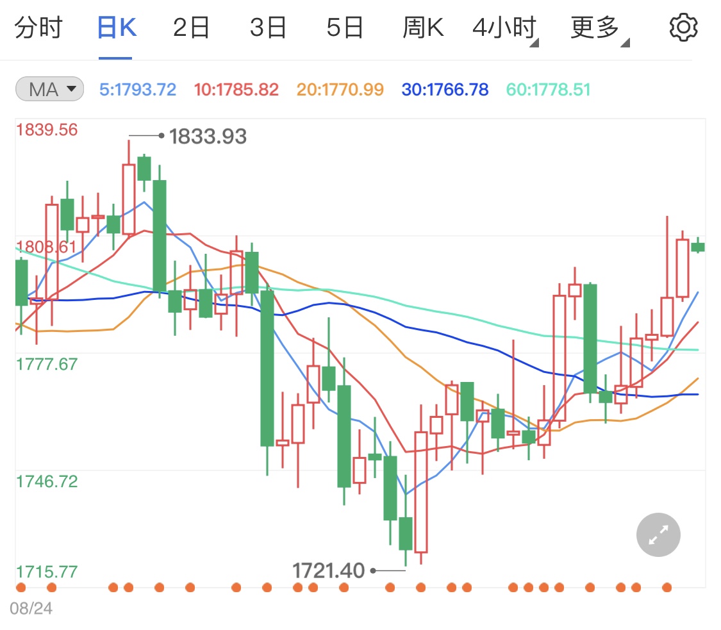
Task: Click the axis label 1715.77
Action: (47, 572)
